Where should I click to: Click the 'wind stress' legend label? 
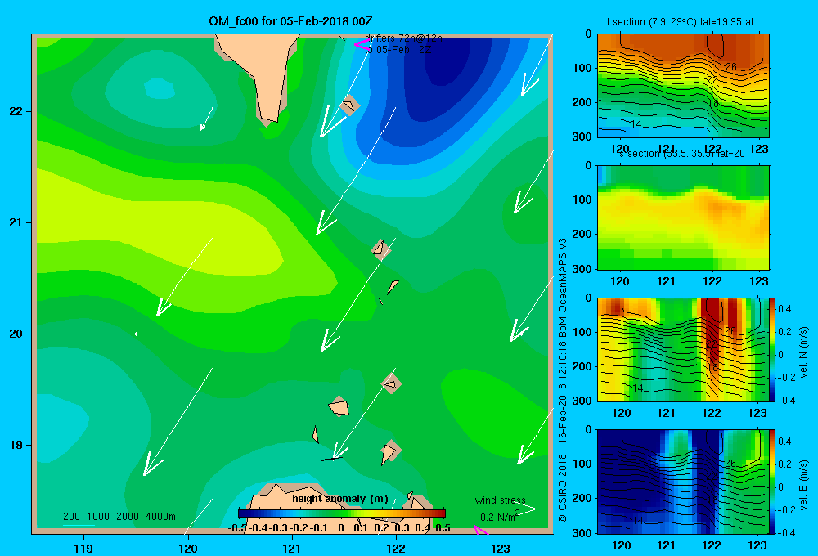(500, 500)
